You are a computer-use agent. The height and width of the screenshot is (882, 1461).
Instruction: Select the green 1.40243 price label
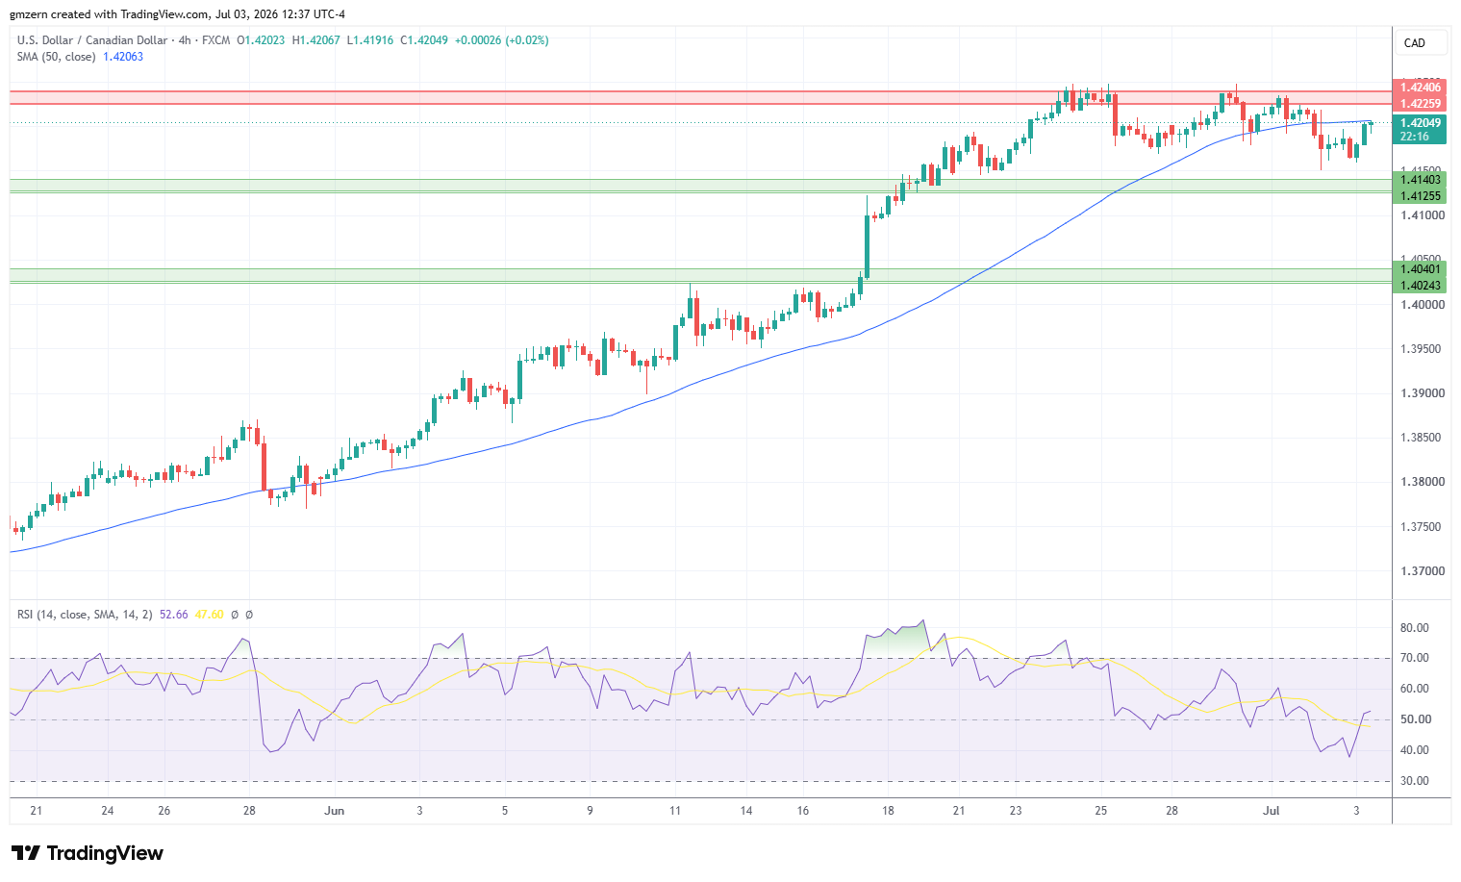click(x=1420, y=286)
